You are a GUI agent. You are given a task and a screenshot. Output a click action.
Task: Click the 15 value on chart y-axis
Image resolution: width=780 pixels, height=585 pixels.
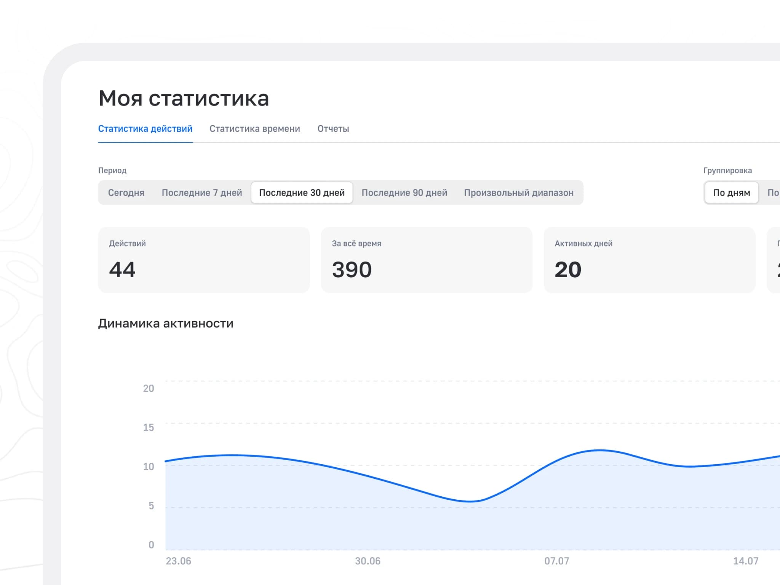pyautogui.click(x=149, y=427)
